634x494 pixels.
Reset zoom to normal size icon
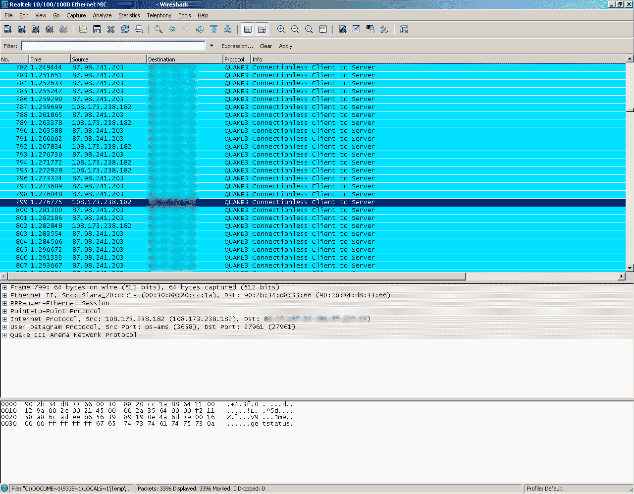[x=309, y=30]
